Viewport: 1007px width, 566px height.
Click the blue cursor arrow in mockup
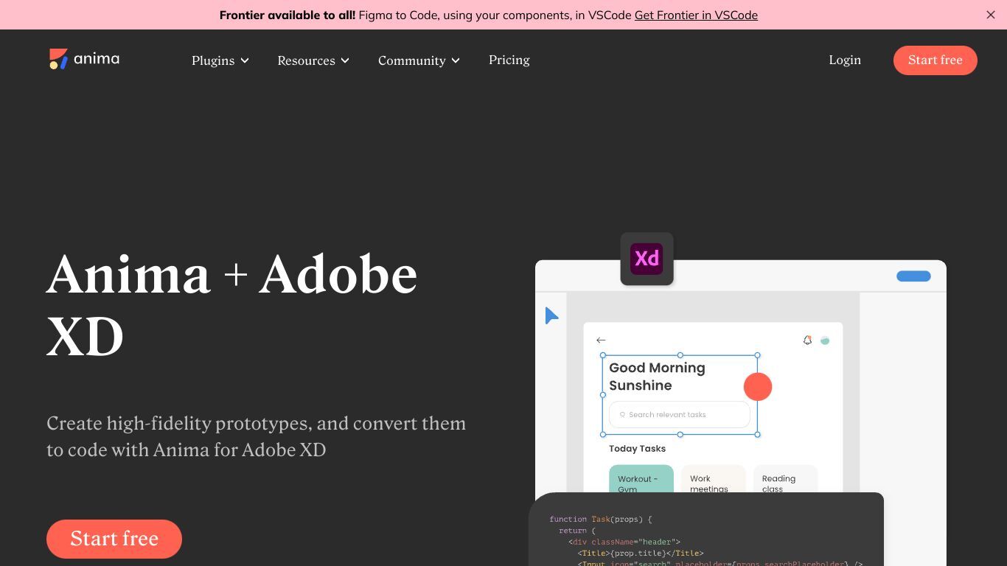(551, 315)
